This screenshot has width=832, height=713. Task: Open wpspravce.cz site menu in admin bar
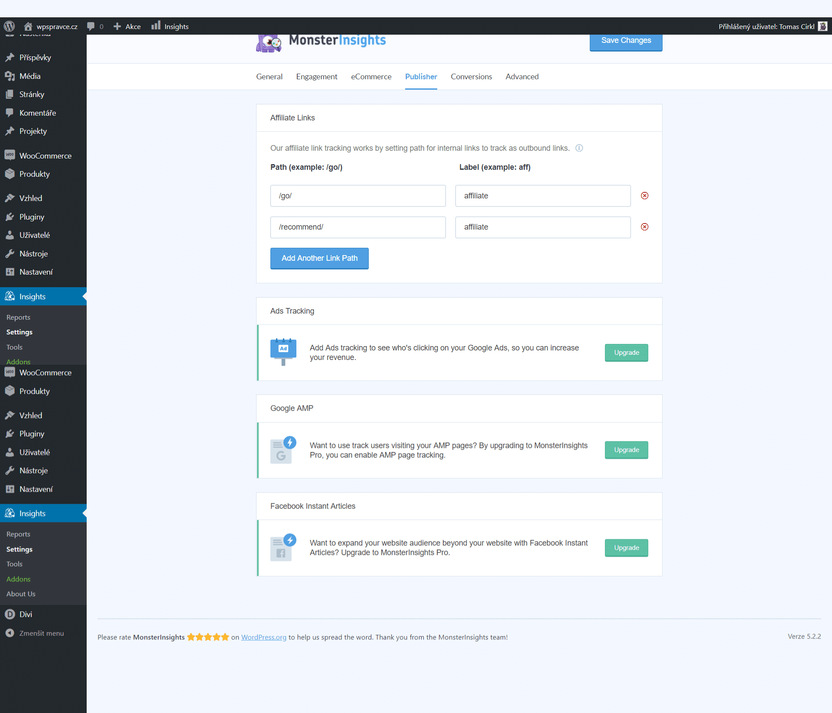51,26
